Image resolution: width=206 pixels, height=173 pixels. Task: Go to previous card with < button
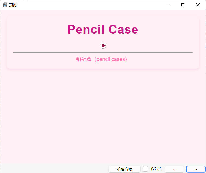point(174,169)
